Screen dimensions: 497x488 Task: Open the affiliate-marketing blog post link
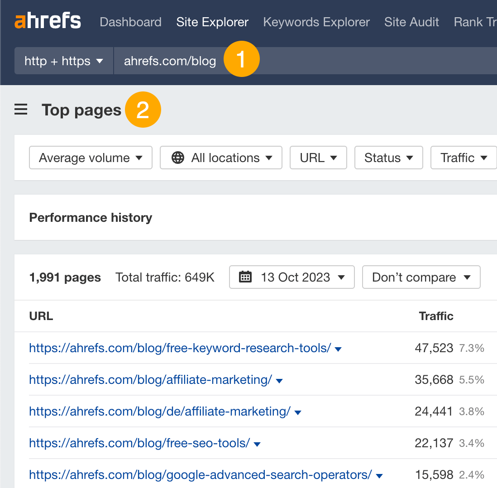click(149, 380)
